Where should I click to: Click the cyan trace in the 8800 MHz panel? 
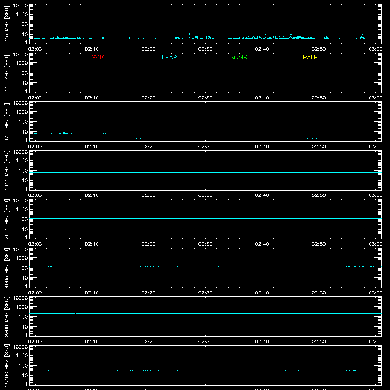click(205, 314)
